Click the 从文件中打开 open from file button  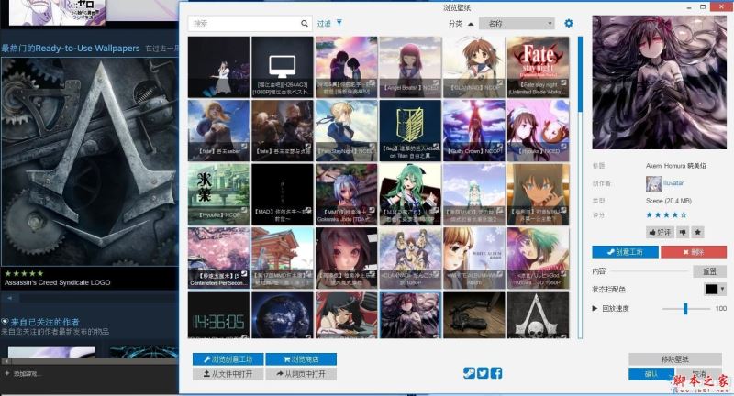[228, 374]
